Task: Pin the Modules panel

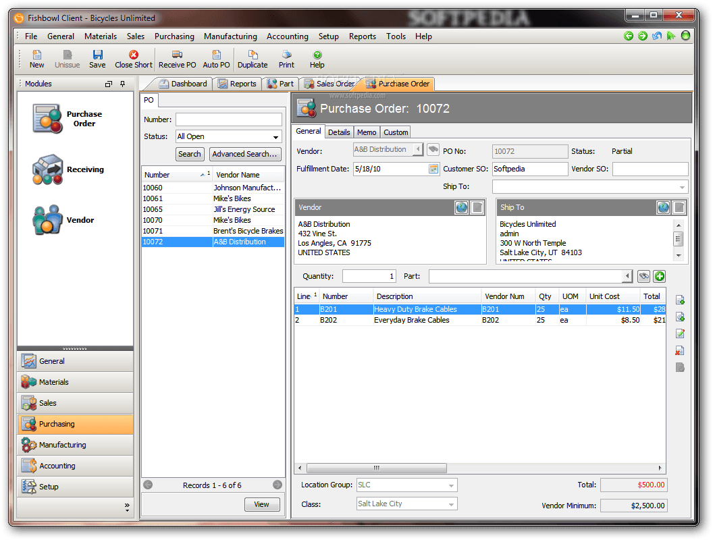Action: click(122, 84)
